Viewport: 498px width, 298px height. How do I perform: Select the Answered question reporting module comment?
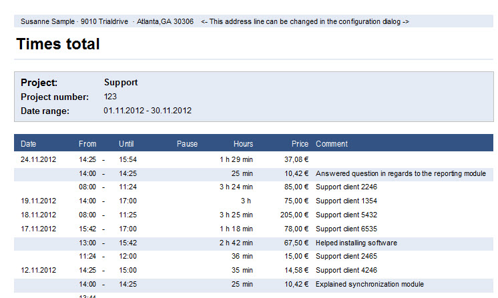[401, 173]
